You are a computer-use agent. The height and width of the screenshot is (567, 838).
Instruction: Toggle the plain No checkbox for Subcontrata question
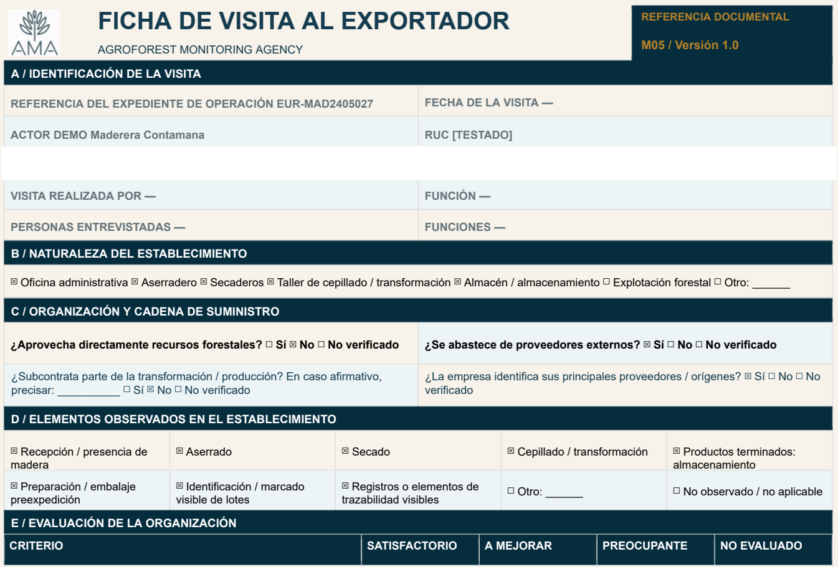coord(151,390)
